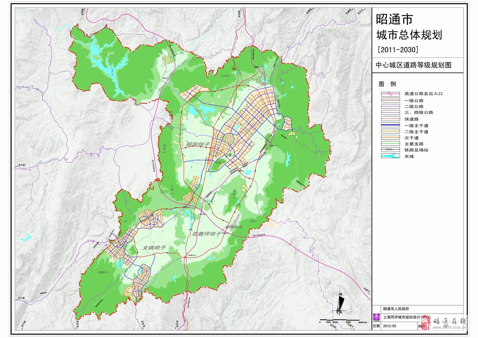
Task: Click the 中心城区道路等级规划图 subtitle
Action: pyautogui.click(x=414, y=65)
